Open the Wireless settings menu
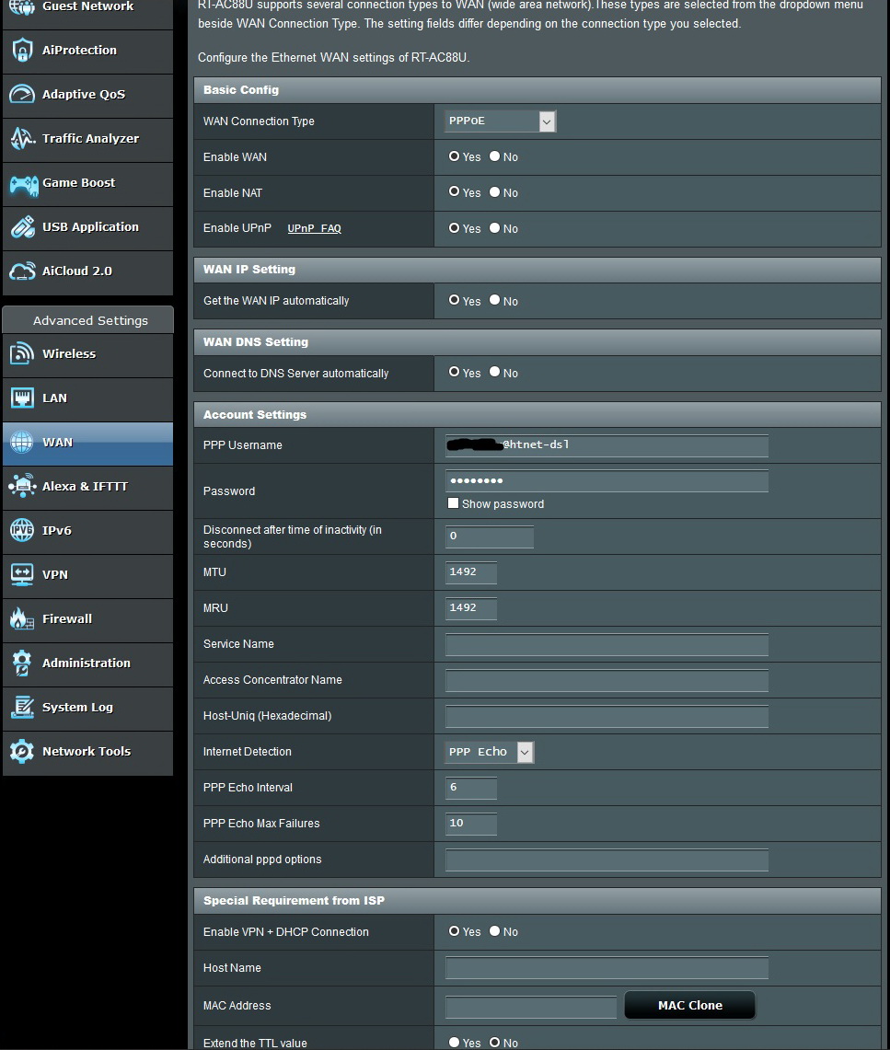Viewport: 890px width, 1050px height. (x=69, y=354)
